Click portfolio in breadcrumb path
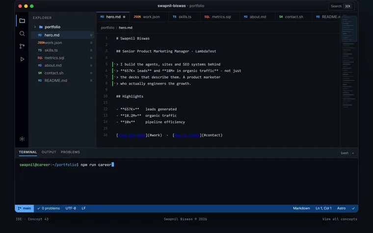This screenshot has width=373, height=233. coord(107,27)
